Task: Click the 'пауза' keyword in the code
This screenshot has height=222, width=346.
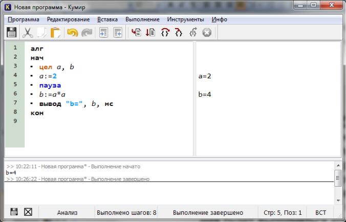Action: (50, 85)
